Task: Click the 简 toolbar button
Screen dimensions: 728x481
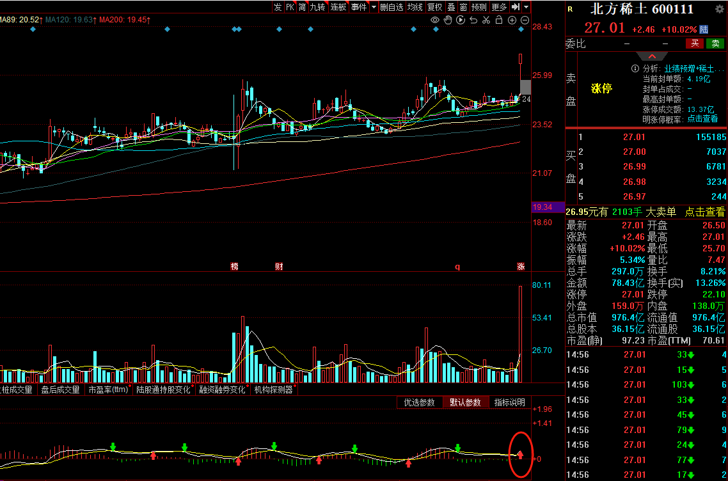Action: click(x=302, y=7)
